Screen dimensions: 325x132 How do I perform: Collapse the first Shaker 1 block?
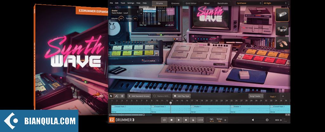(192, 107)
